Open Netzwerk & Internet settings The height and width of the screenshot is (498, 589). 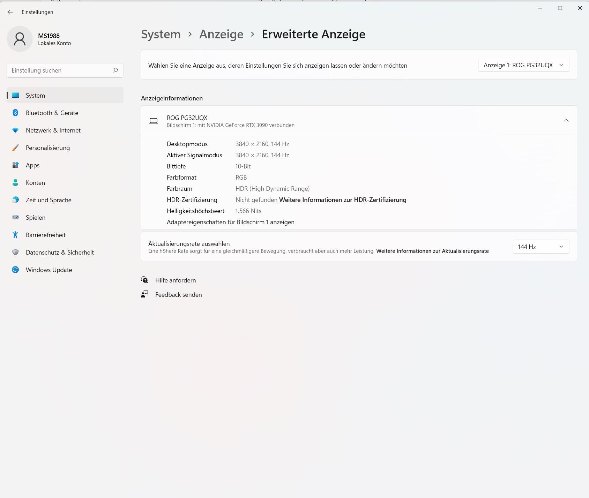click(65, 130)
